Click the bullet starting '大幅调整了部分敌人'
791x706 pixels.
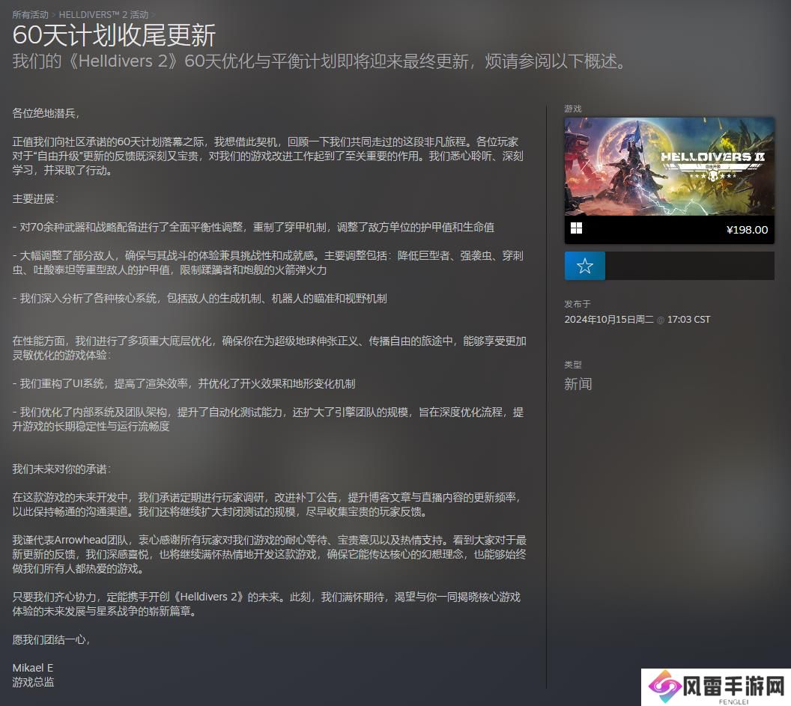268,263
